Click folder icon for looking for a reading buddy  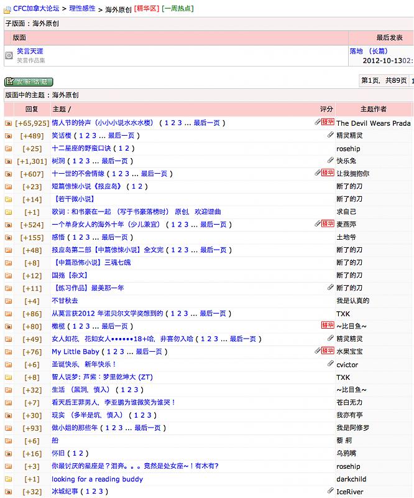click(x=9, y=479)
